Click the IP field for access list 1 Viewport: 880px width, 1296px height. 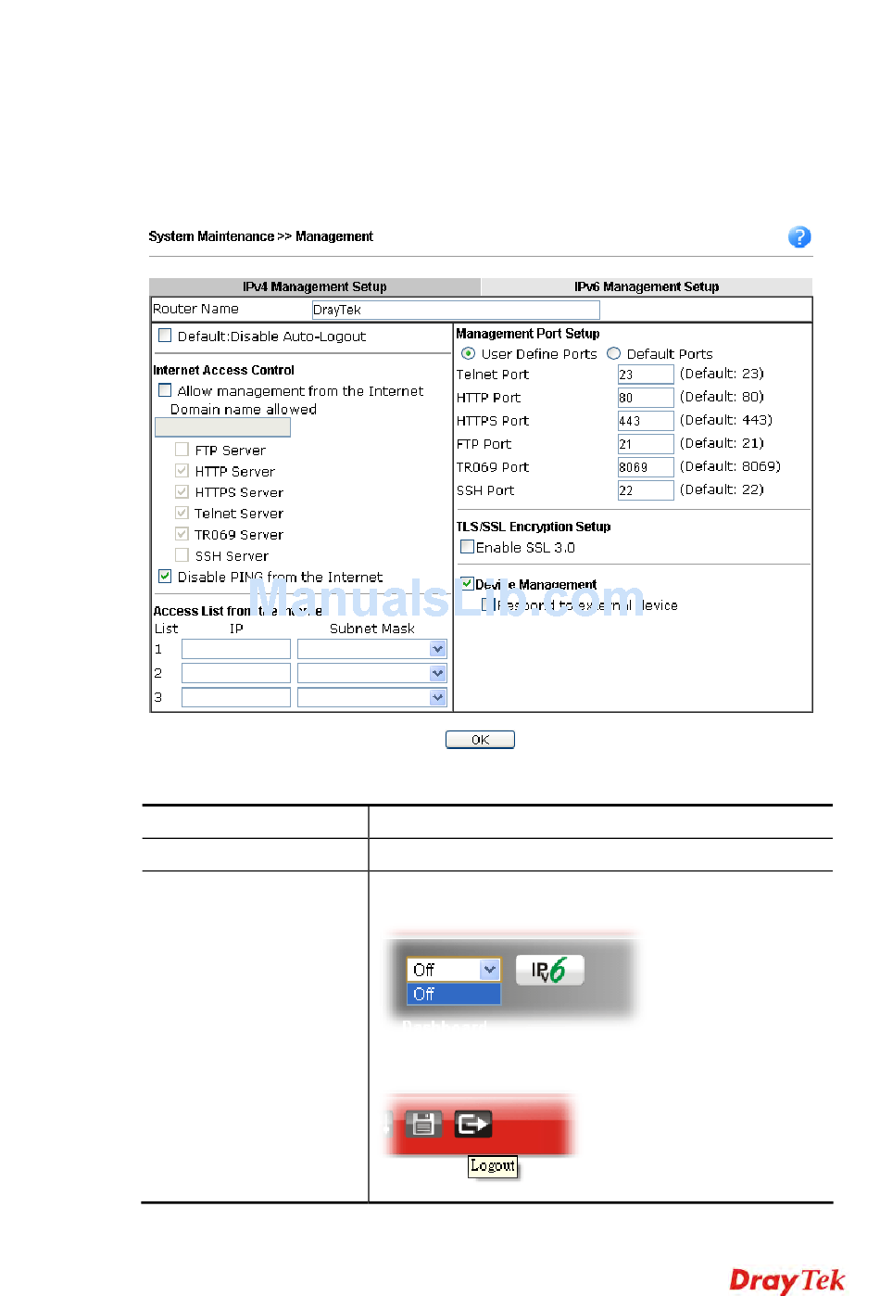[x=236, y=649]
